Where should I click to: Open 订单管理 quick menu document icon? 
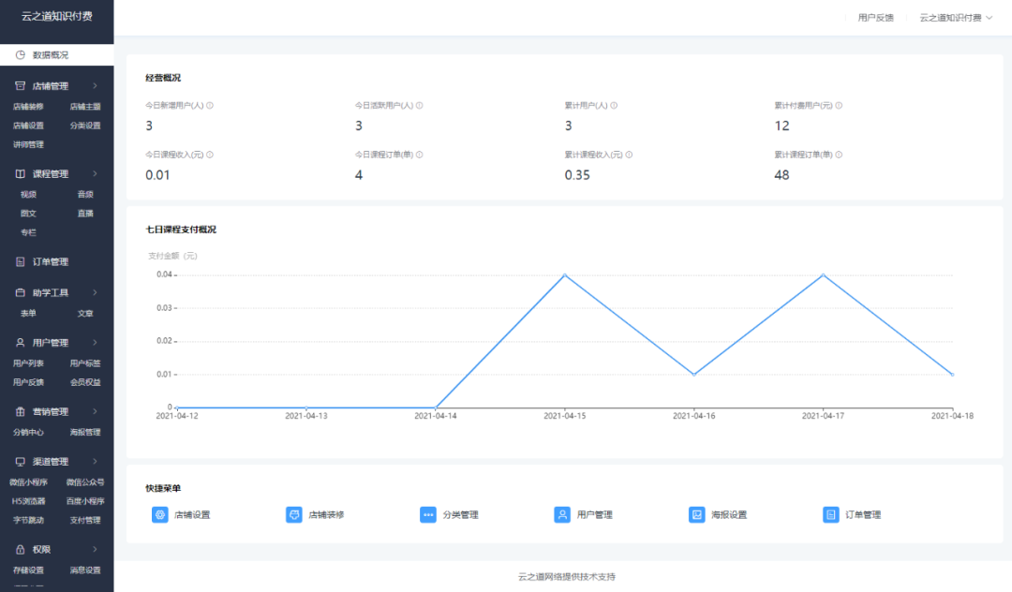pos(831,514)
